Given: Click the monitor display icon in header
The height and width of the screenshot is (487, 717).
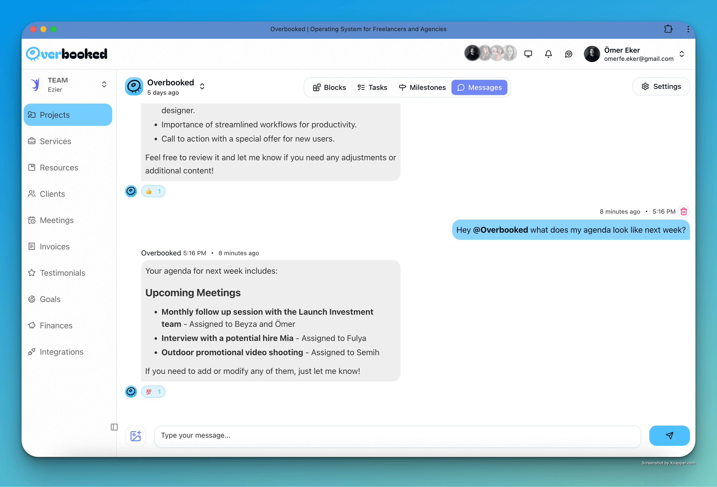Looking at the screenshot, I should (528, 54).
